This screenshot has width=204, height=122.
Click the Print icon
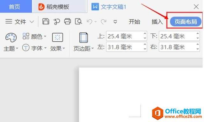68,21
